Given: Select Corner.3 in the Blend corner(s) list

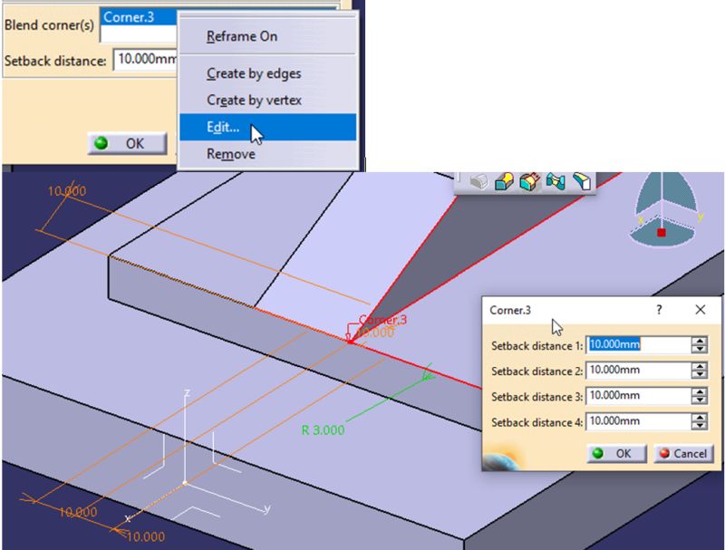Looking at the screenshot, I should pos(138,16).
